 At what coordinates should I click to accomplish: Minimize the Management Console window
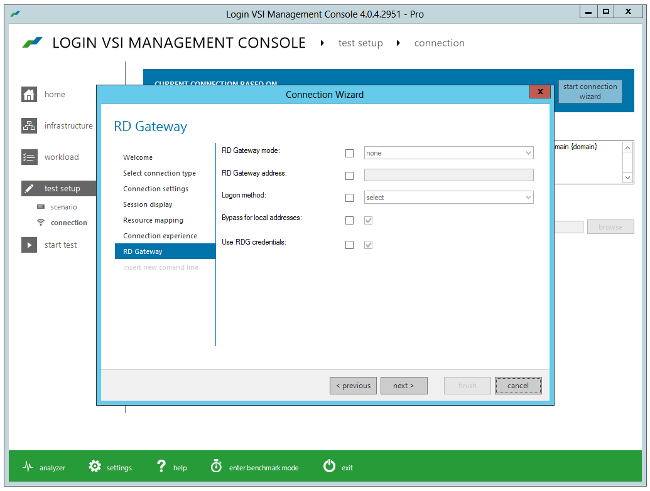[588, 12]
